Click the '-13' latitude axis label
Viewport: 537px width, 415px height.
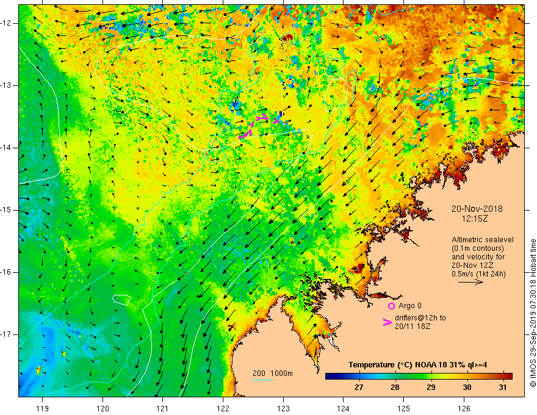click(x=7, y=85)
